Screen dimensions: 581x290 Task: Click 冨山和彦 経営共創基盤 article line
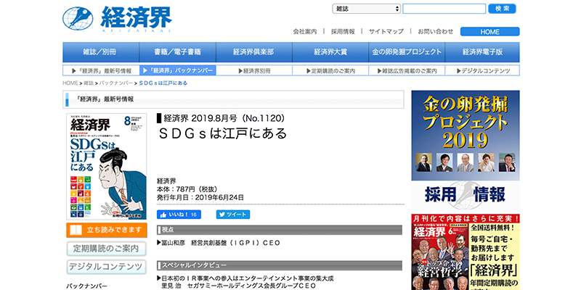click(219, 243)
